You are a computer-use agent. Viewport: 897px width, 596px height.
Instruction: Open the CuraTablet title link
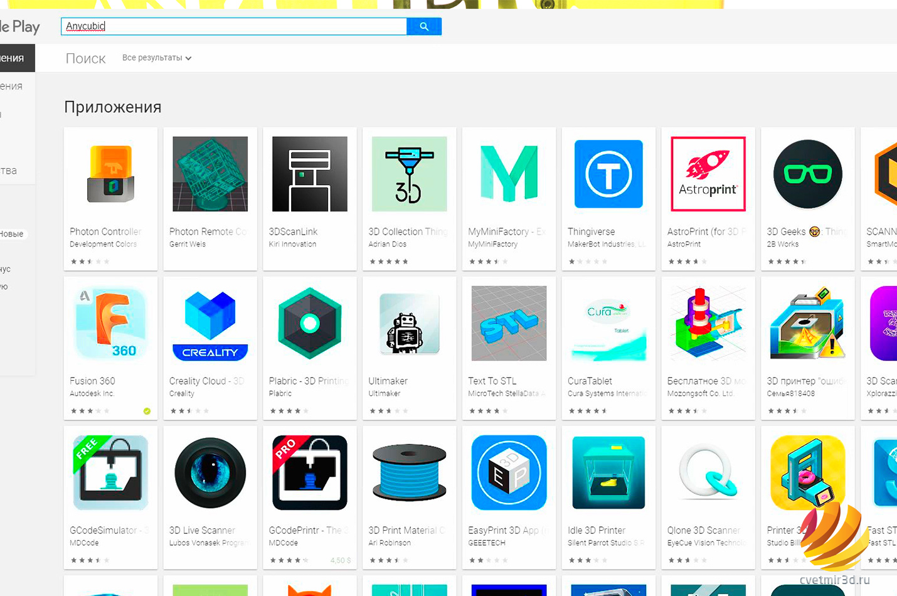pyautogui.click(x=590, y=381)
